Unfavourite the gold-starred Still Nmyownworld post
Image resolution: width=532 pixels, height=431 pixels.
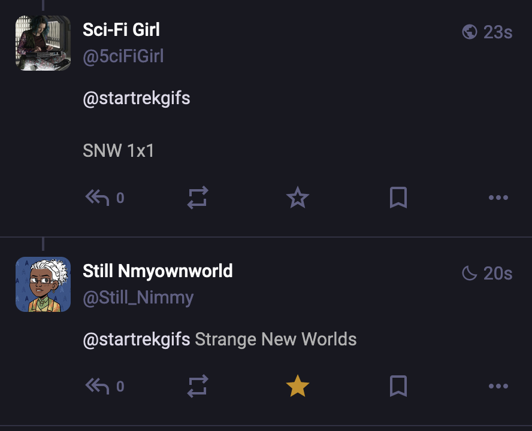tap(298, 386)
